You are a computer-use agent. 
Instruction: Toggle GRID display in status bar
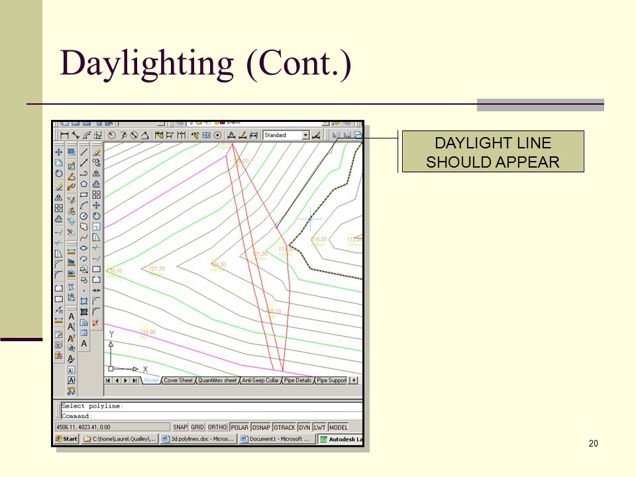[x=197, y=427]
